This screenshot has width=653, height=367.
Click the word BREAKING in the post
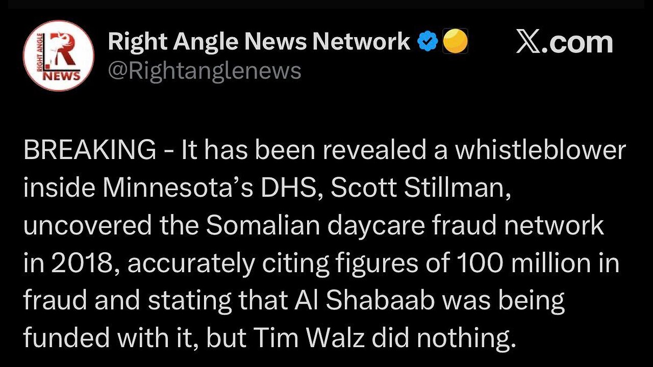(90, 150)
